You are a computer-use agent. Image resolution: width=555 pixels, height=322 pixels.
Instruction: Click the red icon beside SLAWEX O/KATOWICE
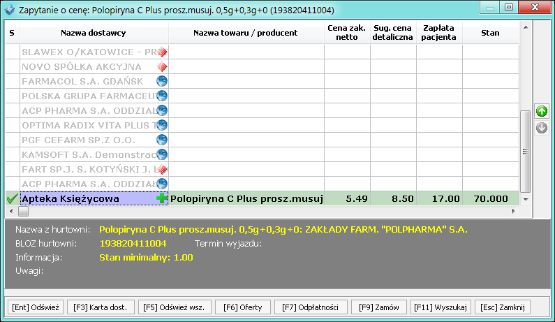(162, 52)
